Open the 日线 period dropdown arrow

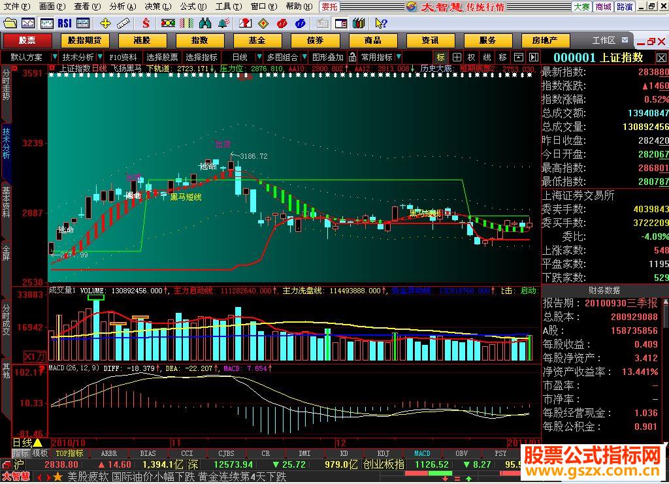259,57
